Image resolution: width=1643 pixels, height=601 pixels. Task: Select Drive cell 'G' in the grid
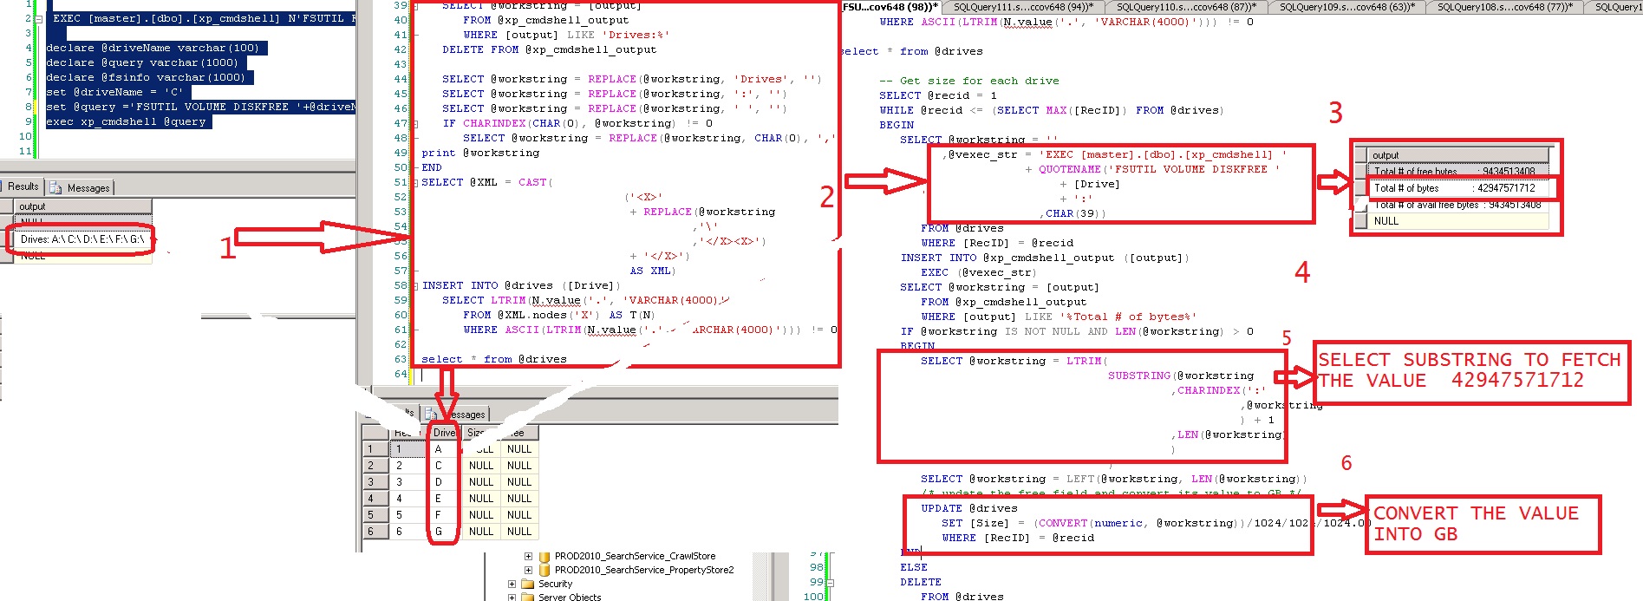tap(445, 532)
